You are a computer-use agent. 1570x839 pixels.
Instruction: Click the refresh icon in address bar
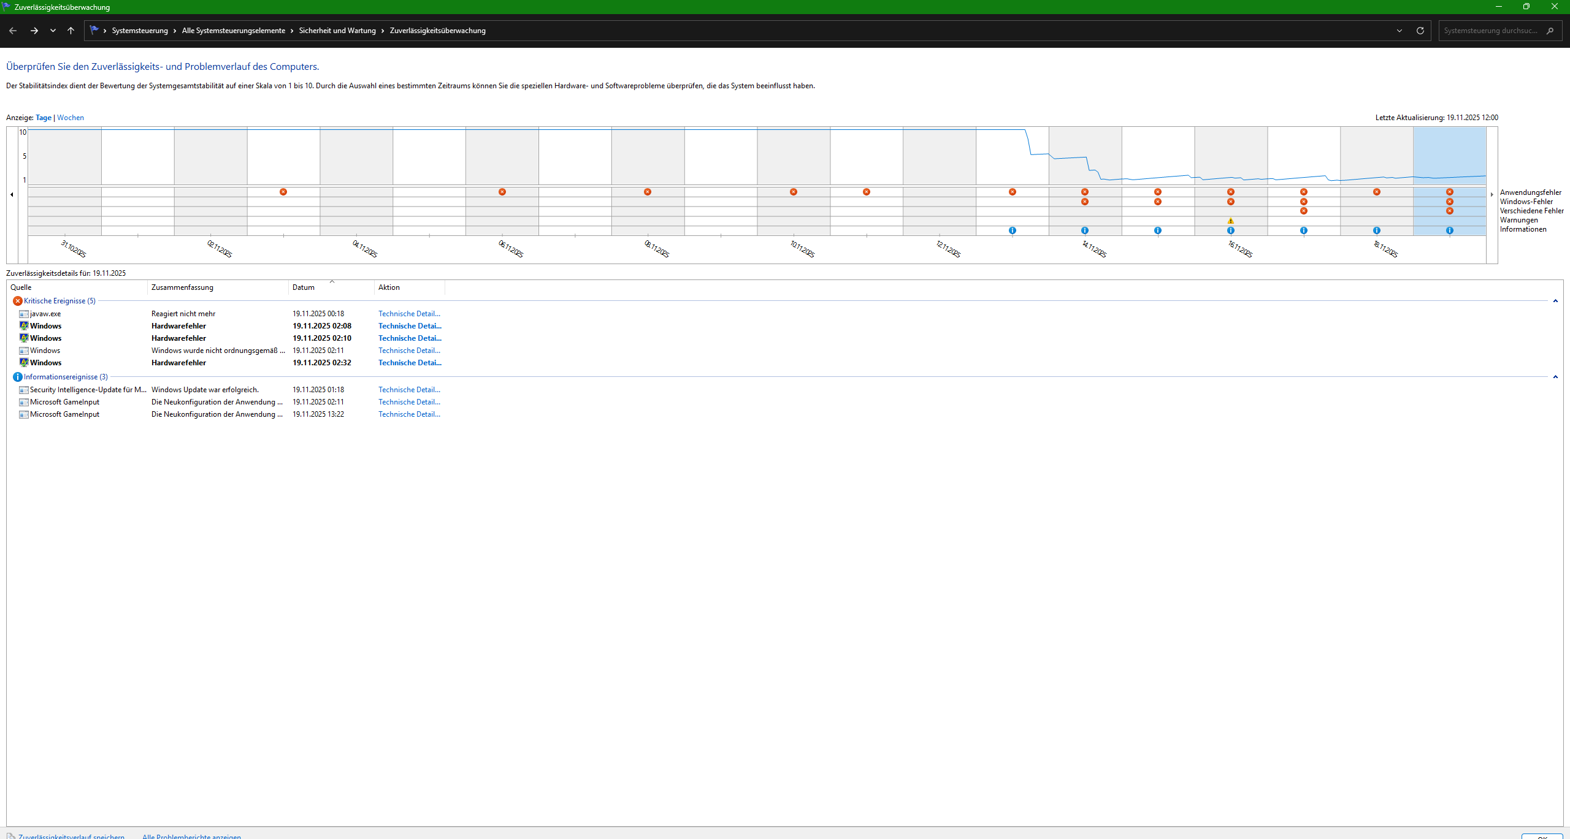[x=1420, y=31]
